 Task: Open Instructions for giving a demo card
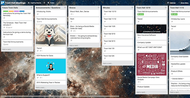click(x=17, y=35)
